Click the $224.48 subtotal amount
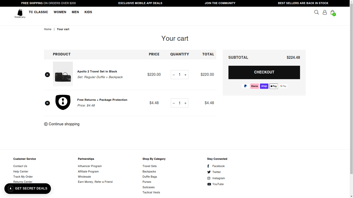This screenshot has height=198, width=353. coord(293,57)
